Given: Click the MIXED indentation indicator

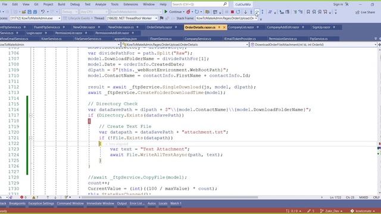Looking at the screenshot, I should 364,197.
